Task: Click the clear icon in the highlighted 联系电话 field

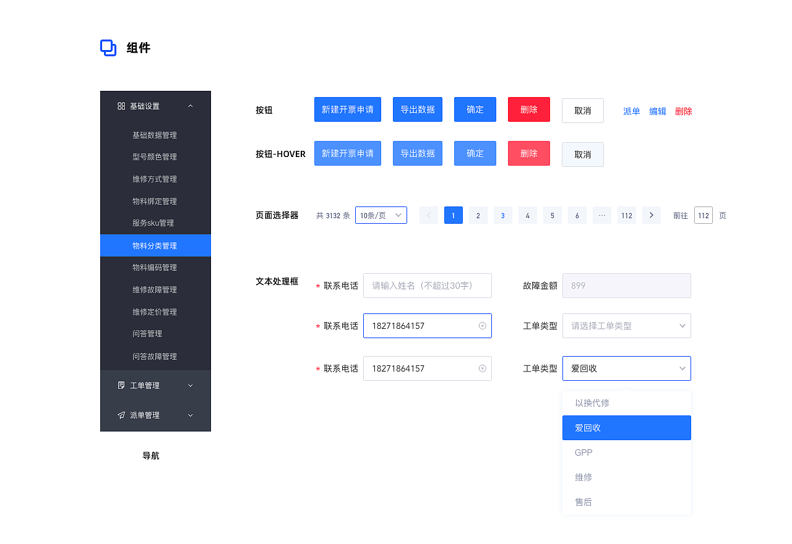Action: coord(483,326)
